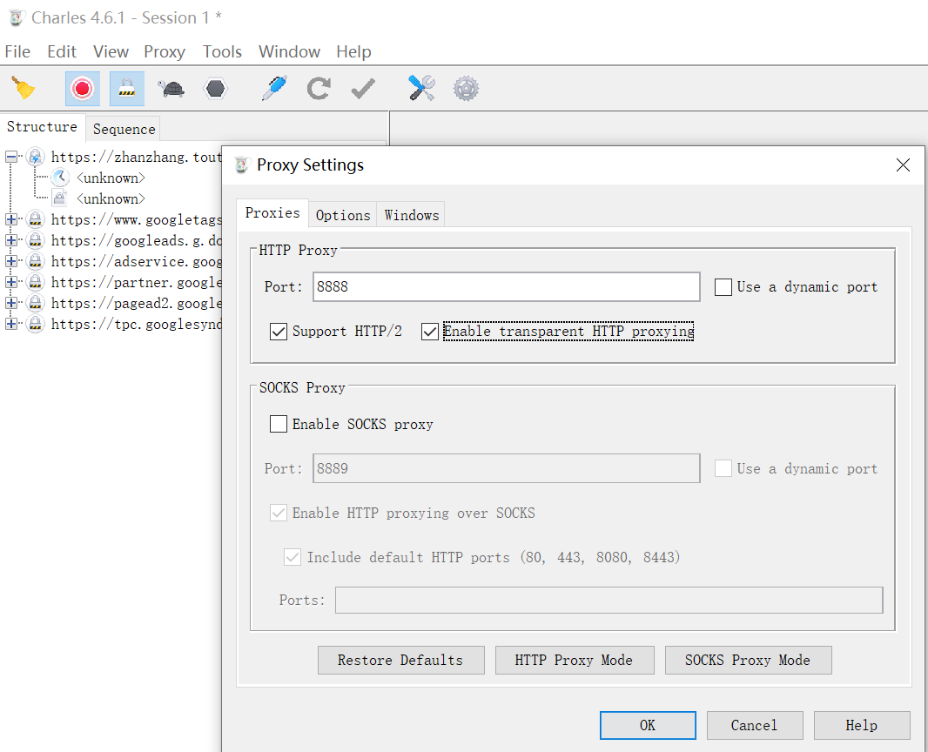928x752 pixels.
Task: Switch to the Options tab in Proxy Settings
Action: [343, 215]
